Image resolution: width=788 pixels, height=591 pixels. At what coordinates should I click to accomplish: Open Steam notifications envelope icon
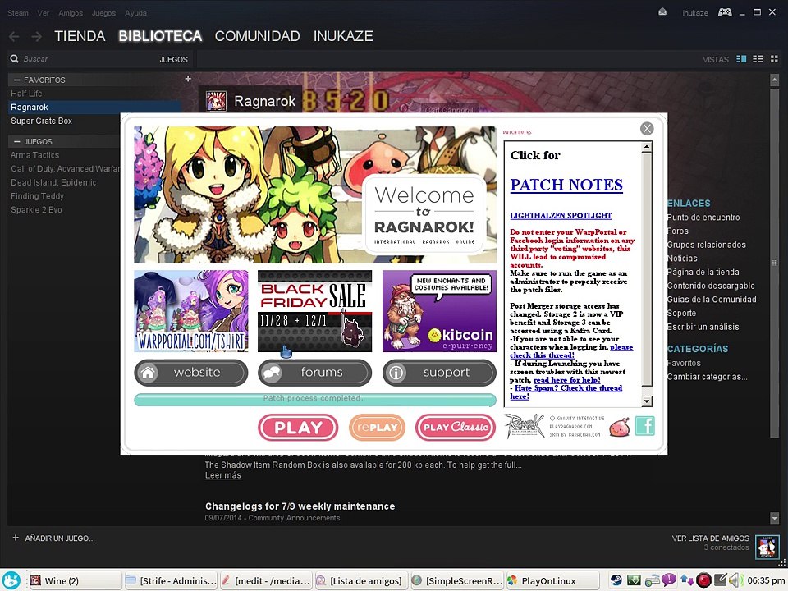pos(662,12)
